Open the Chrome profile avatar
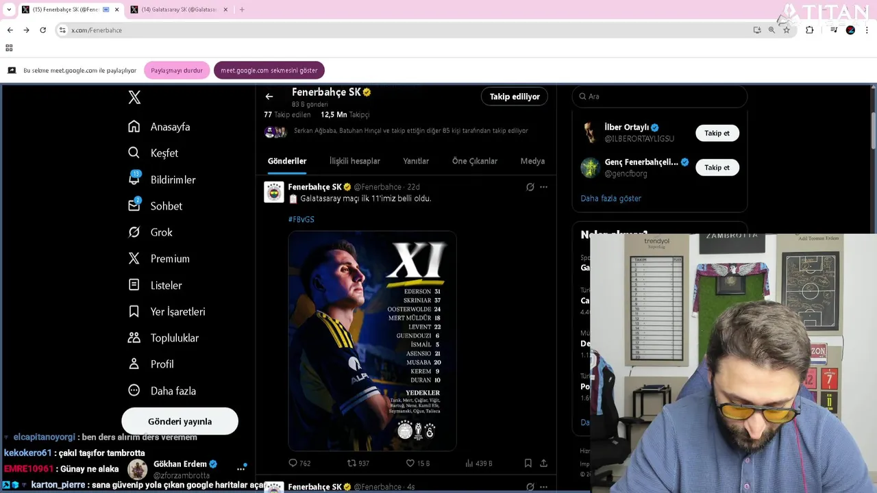Viewport: 877px width, 493px height. 850,30
